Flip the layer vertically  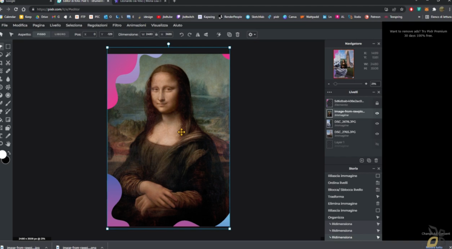206,34
